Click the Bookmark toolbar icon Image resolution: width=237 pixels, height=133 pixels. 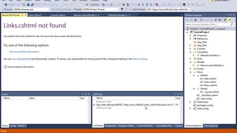tap(184, 5)
